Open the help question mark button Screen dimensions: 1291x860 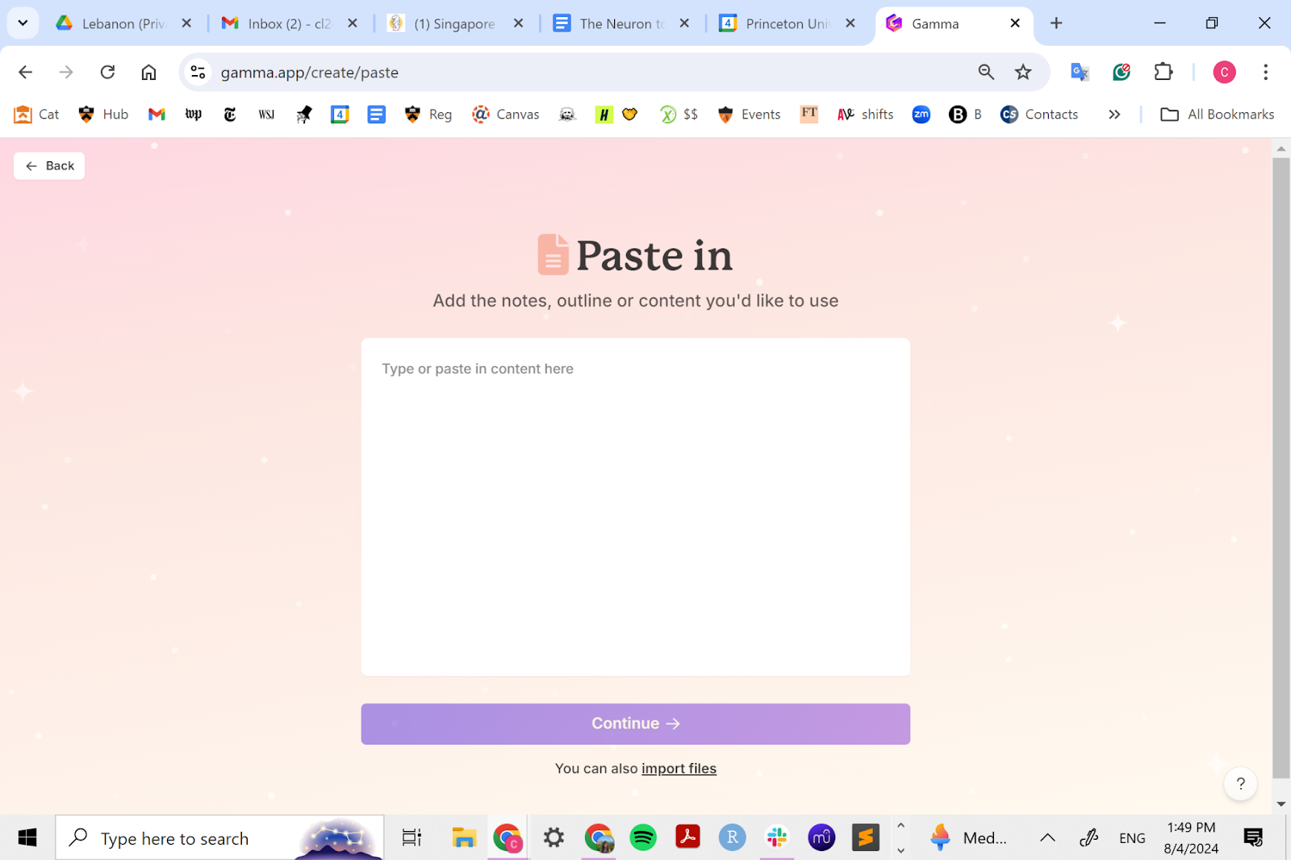[x=1240, y=783]
